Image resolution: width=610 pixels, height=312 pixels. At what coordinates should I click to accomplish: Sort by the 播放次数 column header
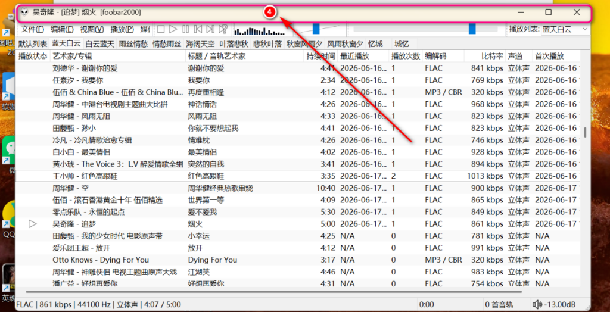pyautogui.click(x=406, y=56)
